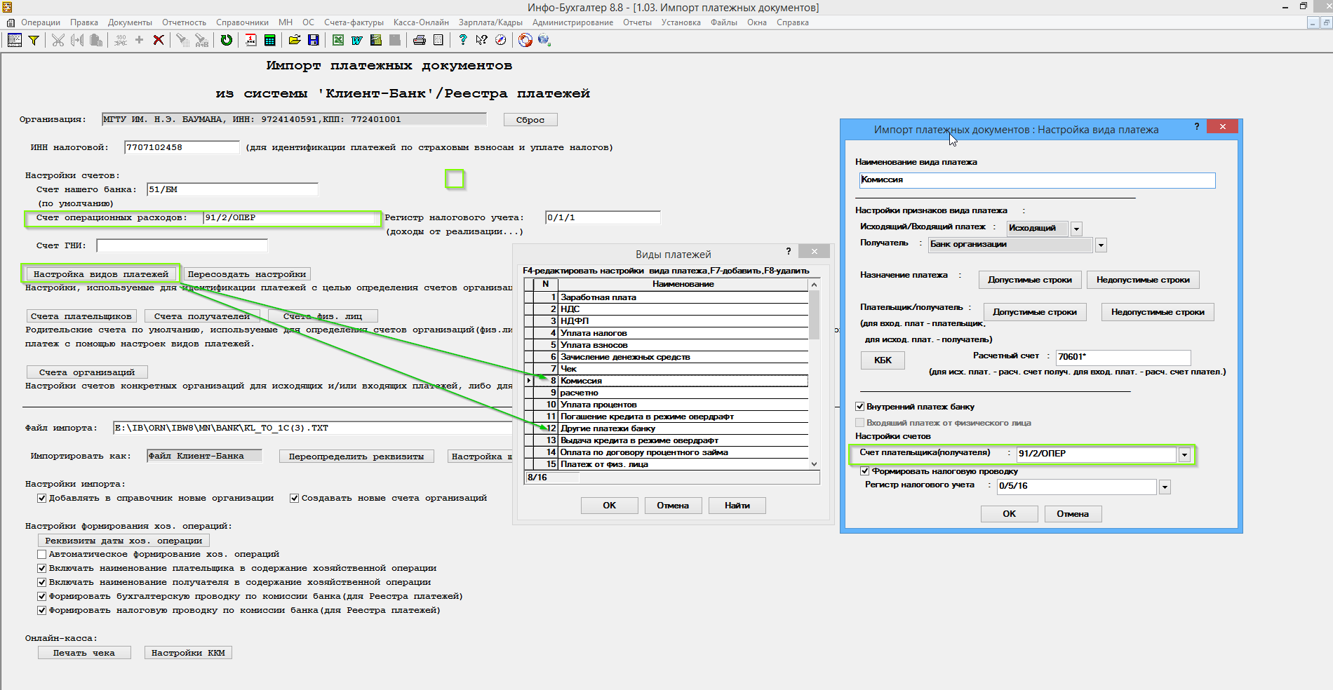Click the gray plus add-record icon
The height and width of the screenshot is (690, 1333).
139,40
